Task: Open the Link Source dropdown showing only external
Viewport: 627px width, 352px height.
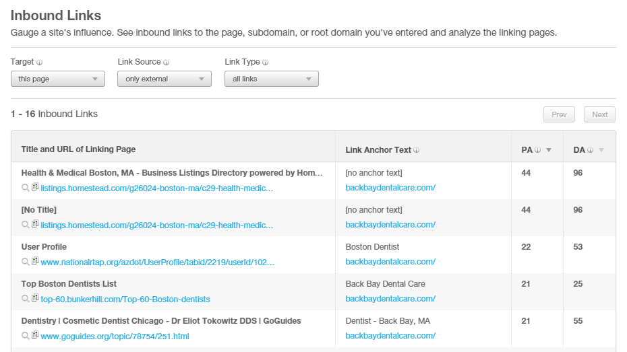Action: click(x=165, y=79)
